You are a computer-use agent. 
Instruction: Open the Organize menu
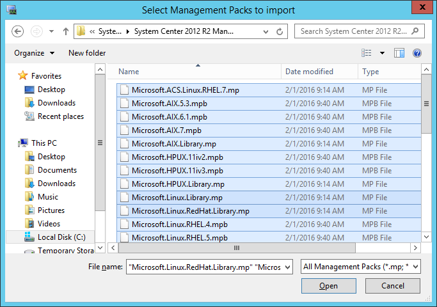pos(35,53)
